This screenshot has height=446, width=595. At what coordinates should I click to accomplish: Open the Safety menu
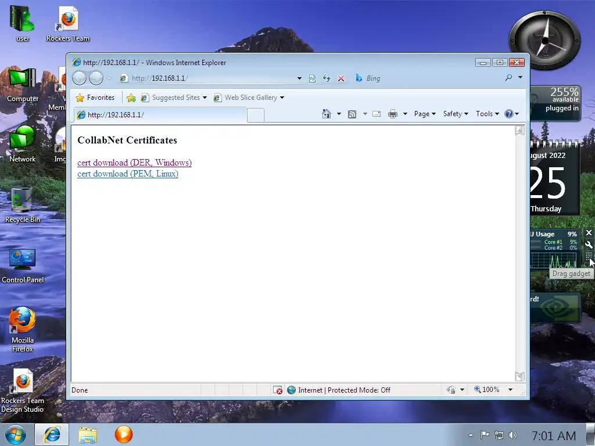(456, 114)
